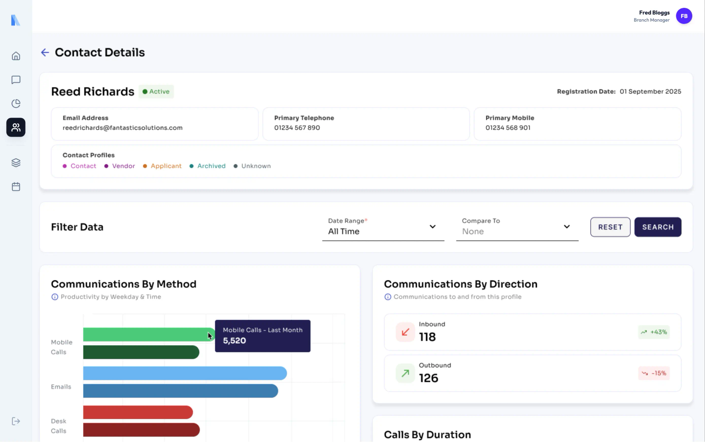Select the Unknown profile tag
The image size is (705, 442).
[x=252, y=166]
